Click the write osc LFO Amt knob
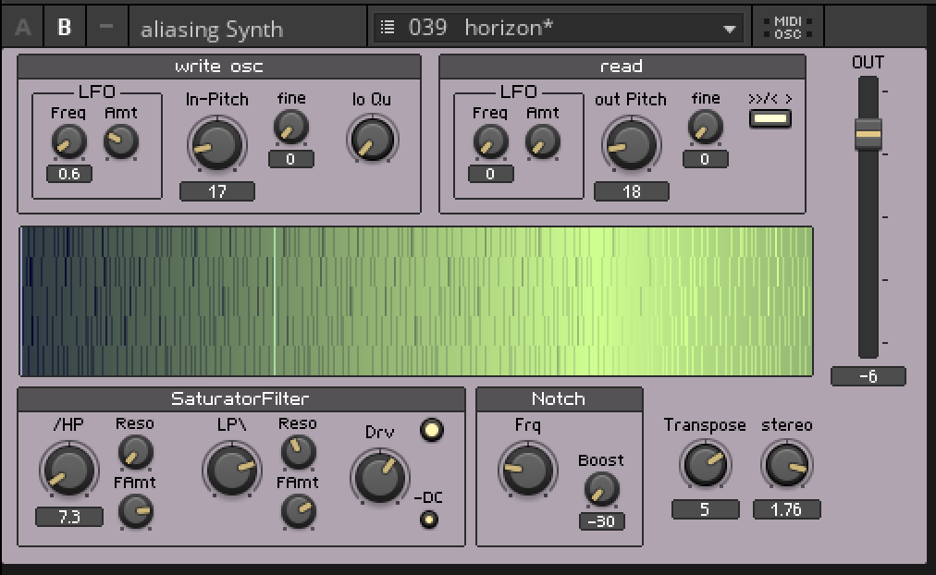936x575 pixels. tap(120, 142)
